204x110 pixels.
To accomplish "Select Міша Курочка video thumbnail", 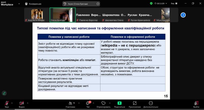I will [x=165, y=15].
